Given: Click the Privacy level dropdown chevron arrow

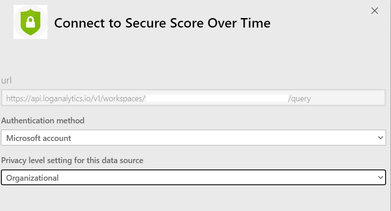Looking at the screenshot, I should tap(380, 178).
